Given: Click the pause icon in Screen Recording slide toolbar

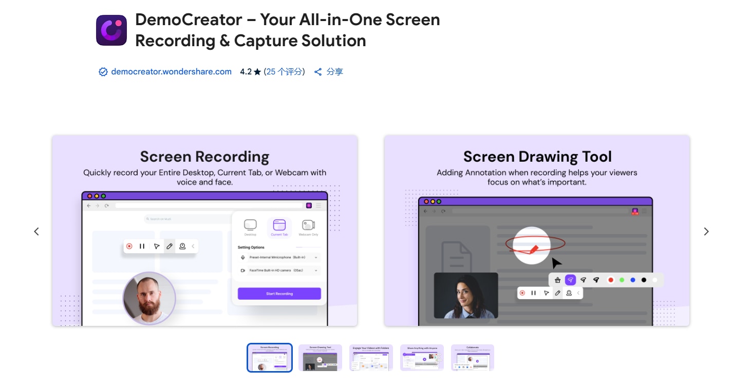Looking at the screenshot, I should click(x=142, y=246).
